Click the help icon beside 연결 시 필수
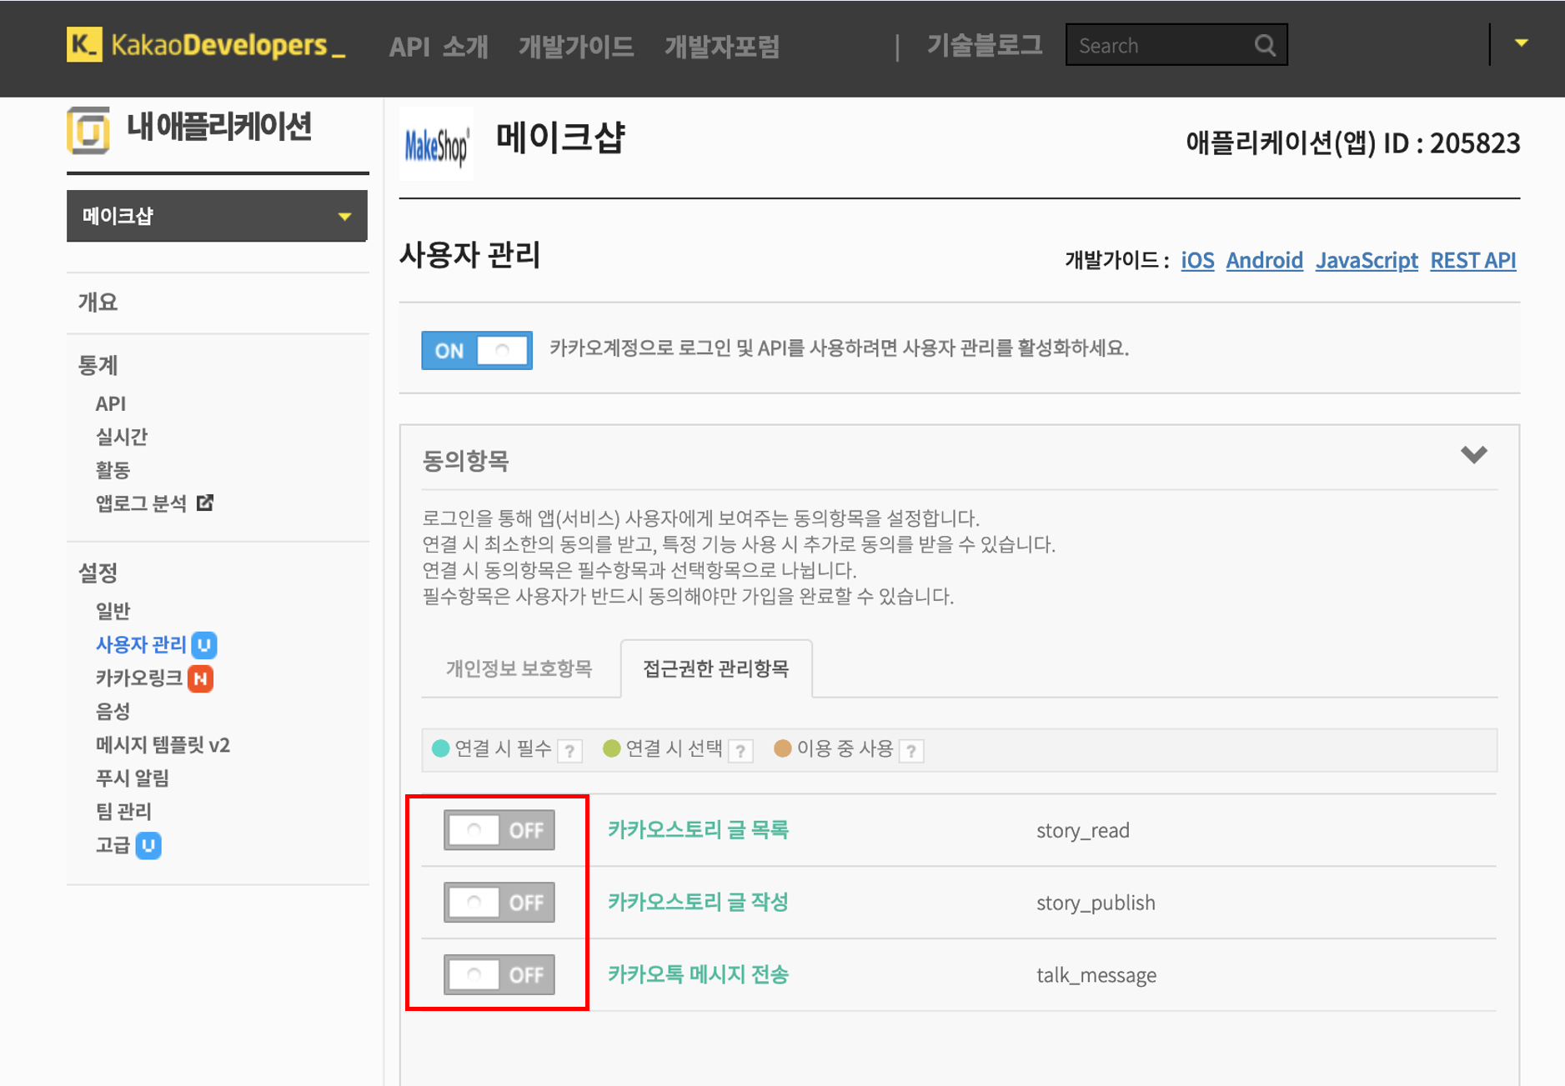 (x=569, y=750)
